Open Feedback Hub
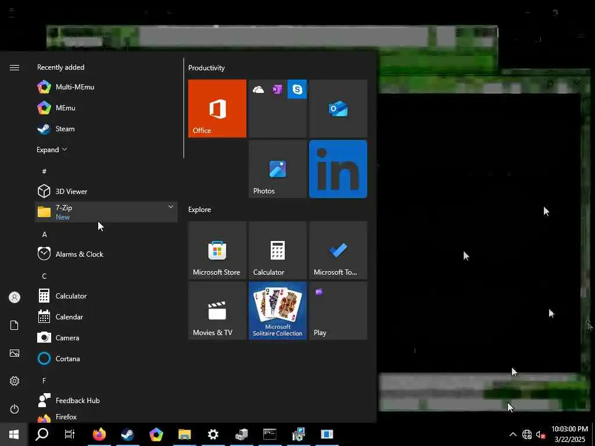595x446 pixels. point(106,401)
